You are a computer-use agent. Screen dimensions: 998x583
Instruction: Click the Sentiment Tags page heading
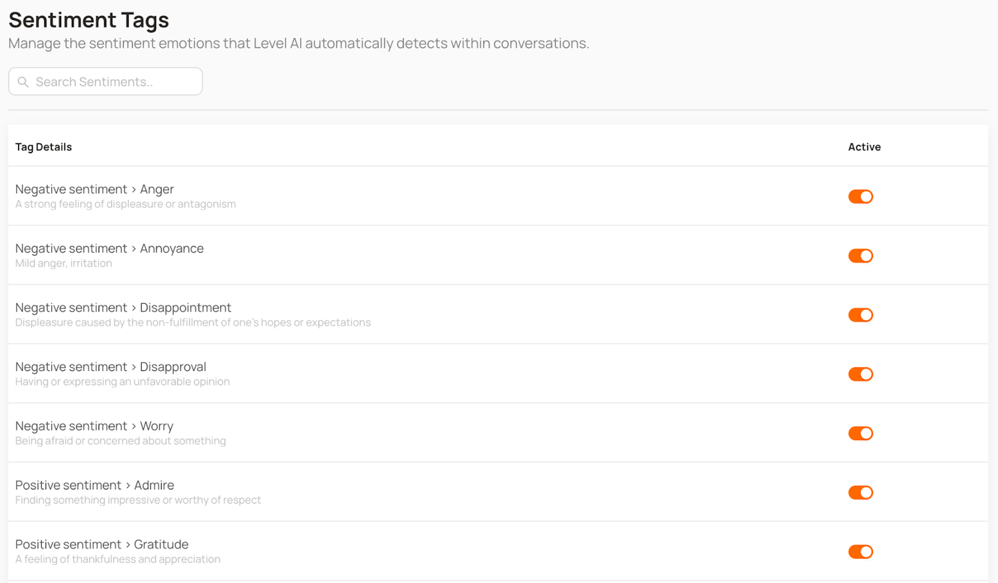point(88,20)
